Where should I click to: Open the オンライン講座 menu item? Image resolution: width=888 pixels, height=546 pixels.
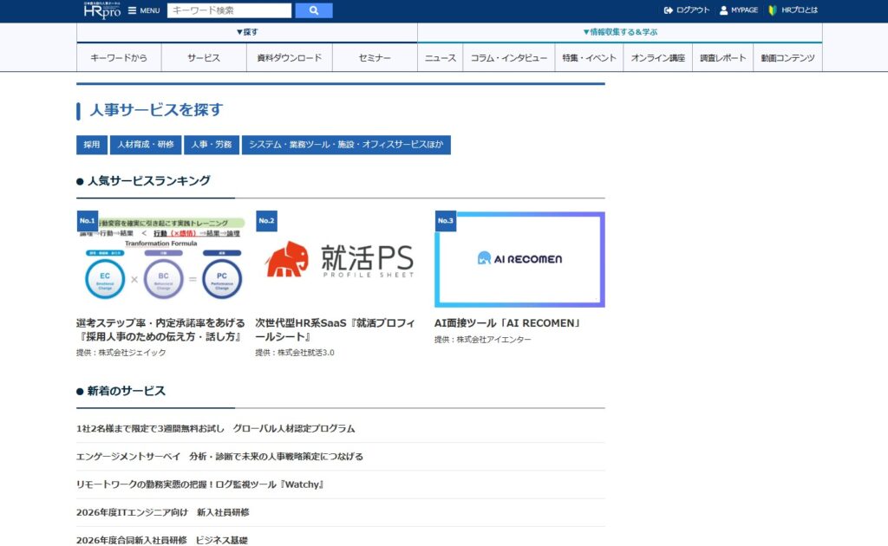pyautogui.click(x=657, y=58)
